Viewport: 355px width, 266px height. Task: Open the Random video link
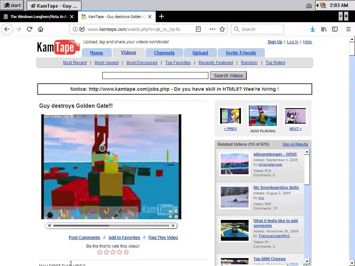(x=249, y=63)
